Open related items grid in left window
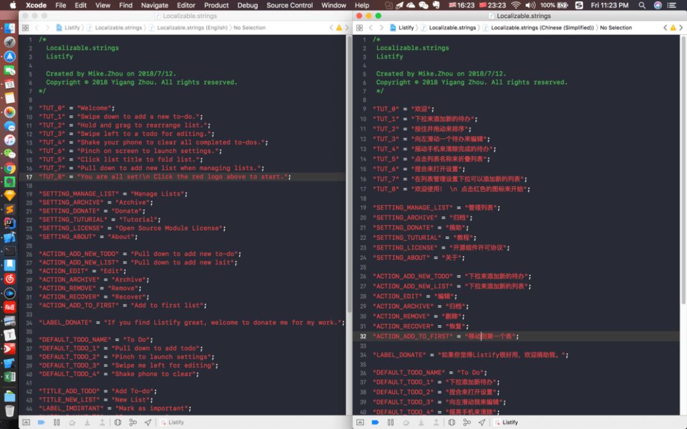Screen dimensions: 687x429 tap(25, 27)
